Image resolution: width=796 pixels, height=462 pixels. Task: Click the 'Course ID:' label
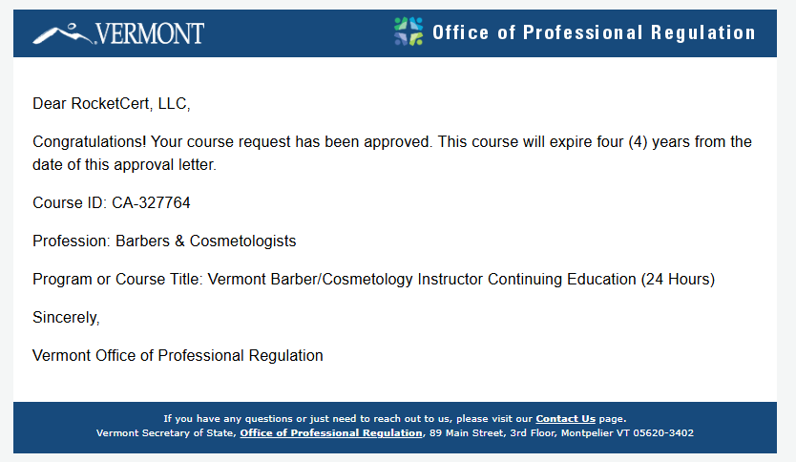coord(70,202)
